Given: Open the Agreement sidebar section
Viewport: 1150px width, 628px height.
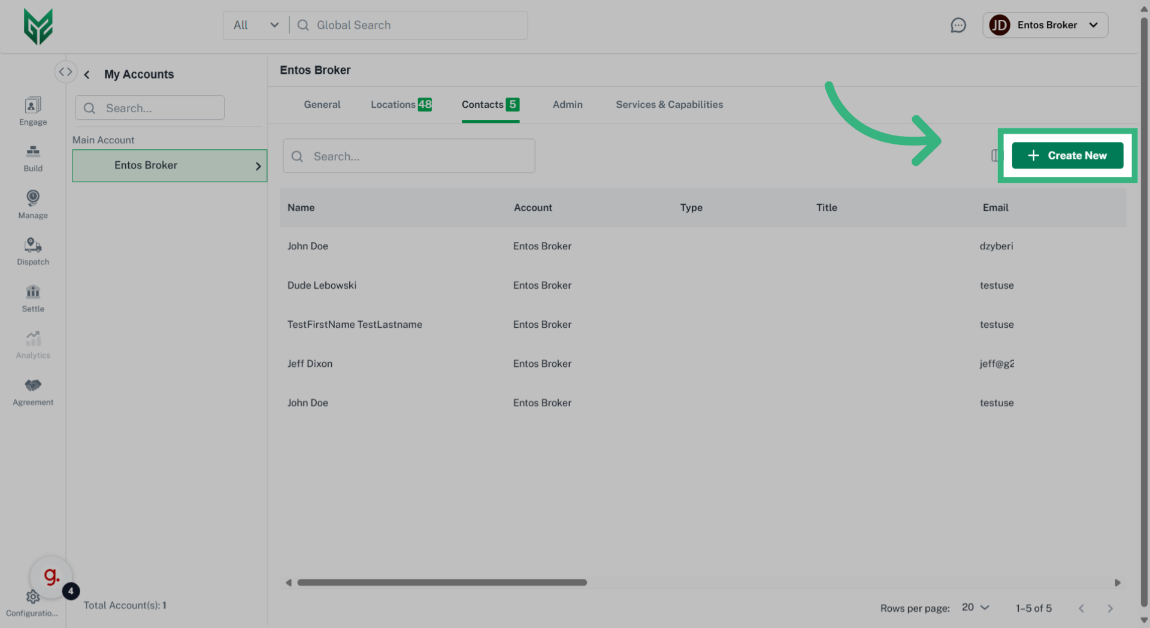Looking at the screenshot, I should [33, 392].
